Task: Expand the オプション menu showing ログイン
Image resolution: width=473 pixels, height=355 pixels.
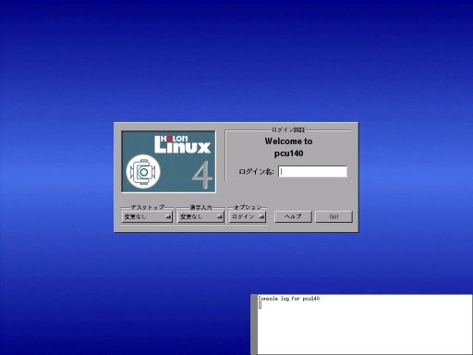Action: click(x=248, y=217)
